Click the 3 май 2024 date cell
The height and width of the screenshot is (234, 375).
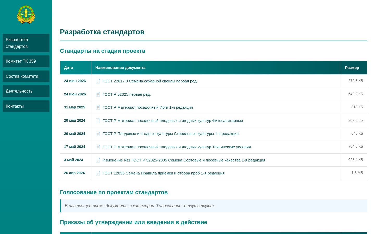point(76,160)
